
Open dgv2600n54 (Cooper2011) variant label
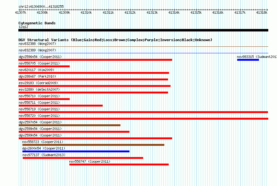coord(44,148)
